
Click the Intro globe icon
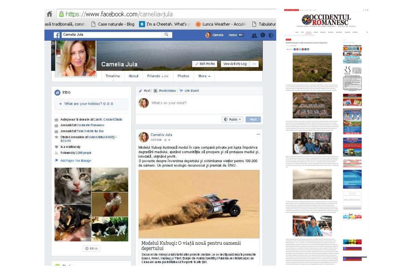[57, 92]
